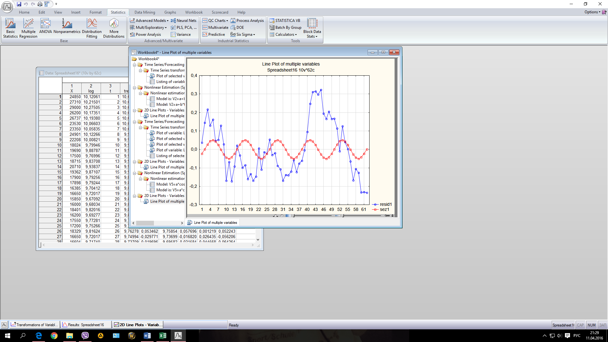Open Neural Nets module
The height and width of the screenshot is (342, 608).
tap(184, 21)
